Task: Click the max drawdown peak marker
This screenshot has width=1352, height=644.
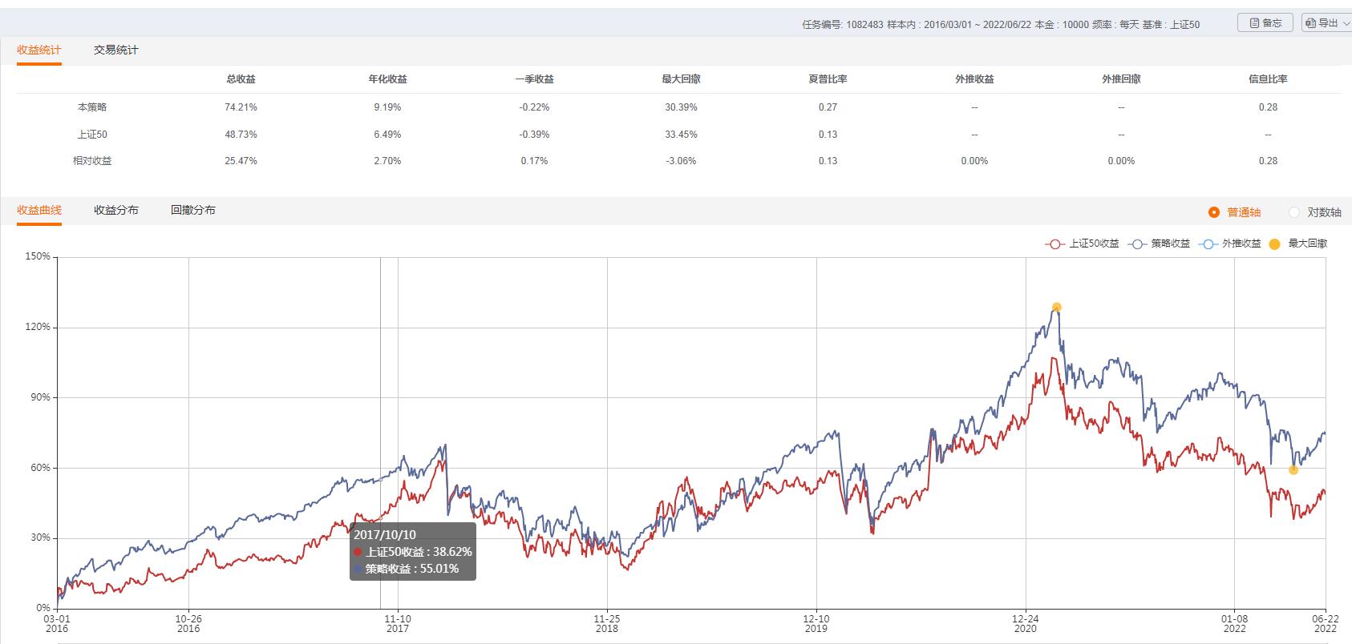Action: tap(1057, 307)
